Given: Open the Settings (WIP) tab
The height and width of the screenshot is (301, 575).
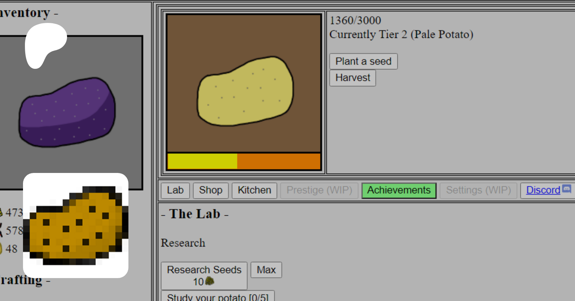Looking at the screenshot, I should [x=478, y=190].
